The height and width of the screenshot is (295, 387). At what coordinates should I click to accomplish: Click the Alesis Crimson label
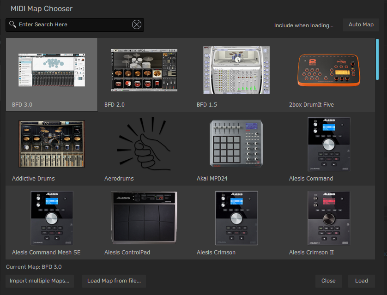pos(216,253)
